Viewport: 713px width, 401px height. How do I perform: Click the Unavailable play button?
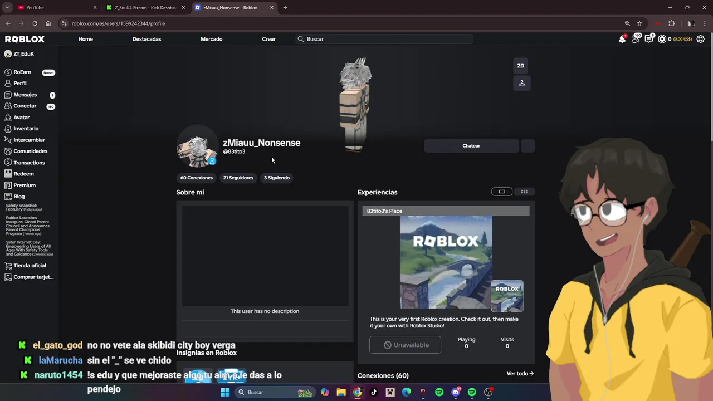(405, 345)
